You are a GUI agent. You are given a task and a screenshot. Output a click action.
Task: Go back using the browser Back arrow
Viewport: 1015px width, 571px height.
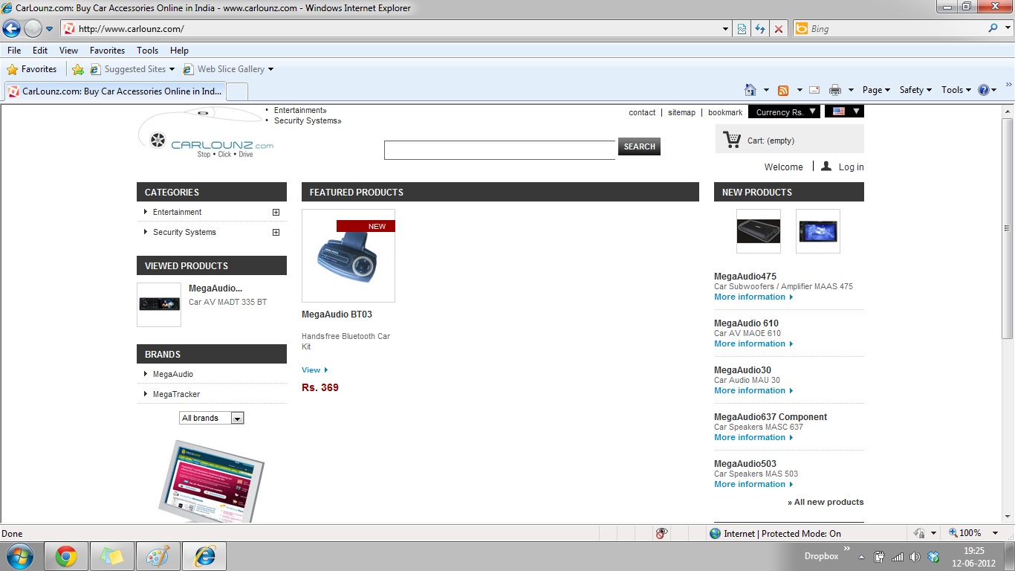tap(12, 29)
